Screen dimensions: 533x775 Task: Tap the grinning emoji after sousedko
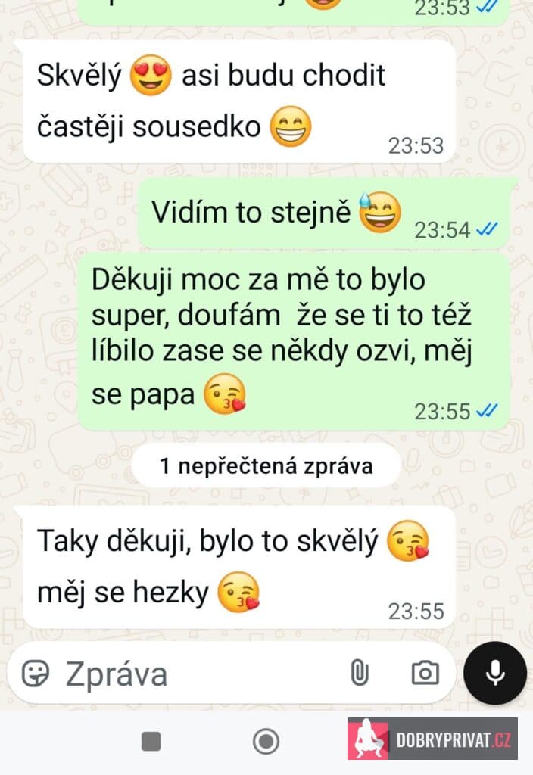point(291,127)
